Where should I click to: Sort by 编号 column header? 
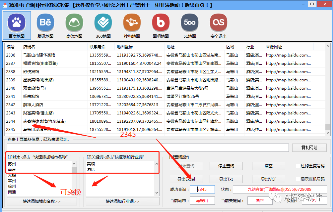[x=13, y=47]
